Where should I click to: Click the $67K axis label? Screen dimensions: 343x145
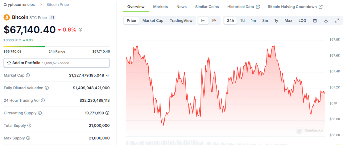point(333,103)
